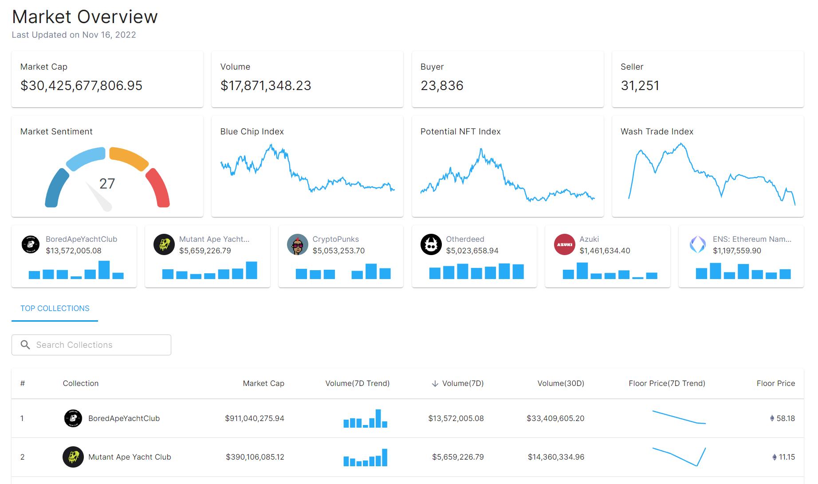This screenshot has height=484, width=818.
Task: Click the red Azuki logo icon
Action: (x=565, y=244)
